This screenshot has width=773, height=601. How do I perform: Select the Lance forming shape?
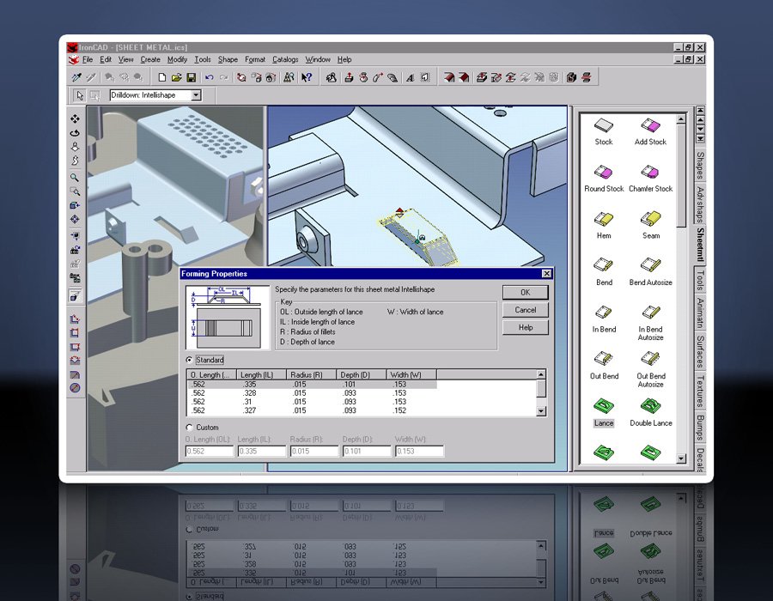tap(604, 413)
